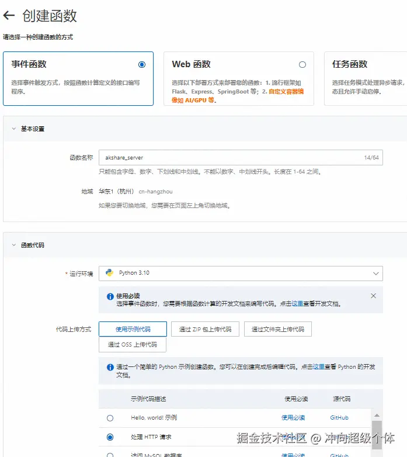Click the 华东1（杭州） region label

[116, 191]
